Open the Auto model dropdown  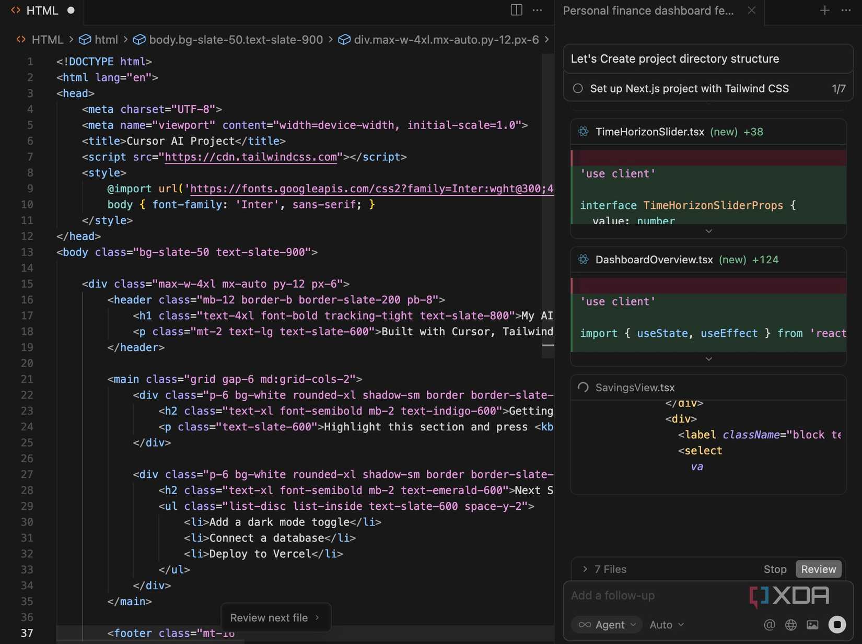(x=667, y=625)
